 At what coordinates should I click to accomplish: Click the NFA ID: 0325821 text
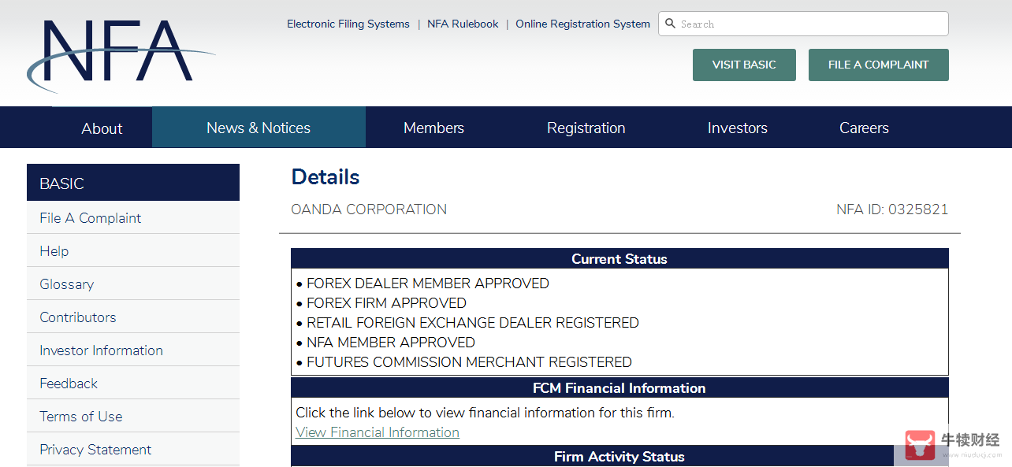892,209
